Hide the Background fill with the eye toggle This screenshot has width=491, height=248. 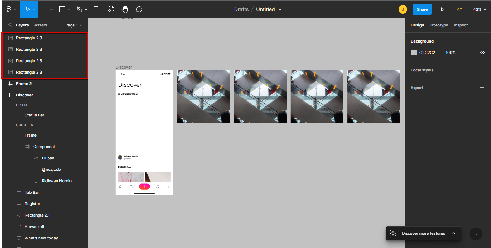[x=482, y=53]
